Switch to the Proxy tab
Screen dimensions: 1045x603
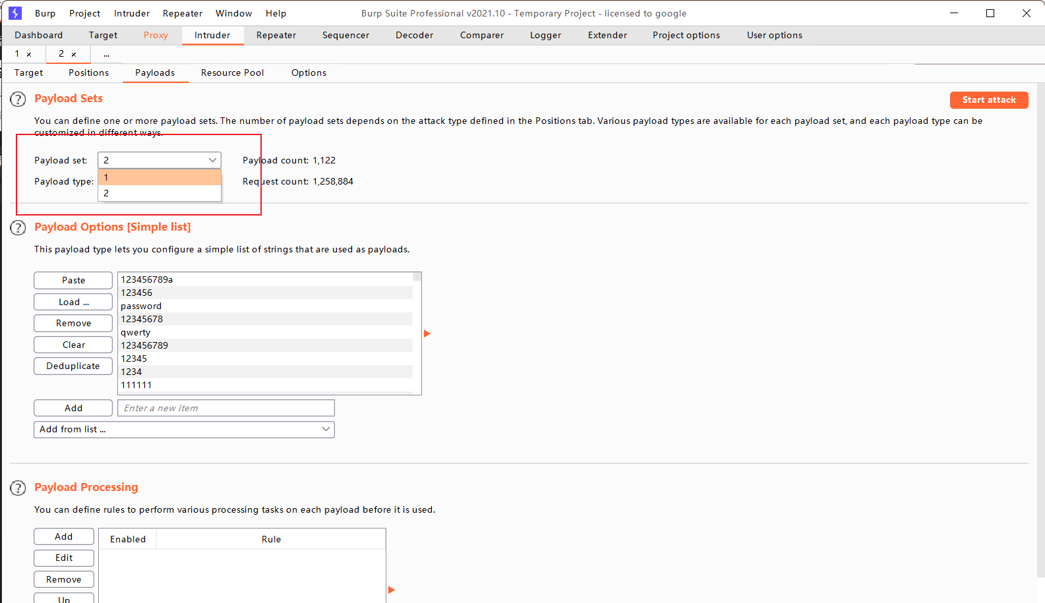[x=156, y=35]
